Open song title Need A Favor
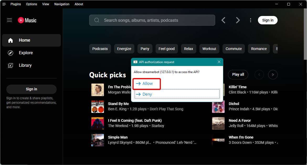This screenshot has height=165, width=307. [240, 121]
